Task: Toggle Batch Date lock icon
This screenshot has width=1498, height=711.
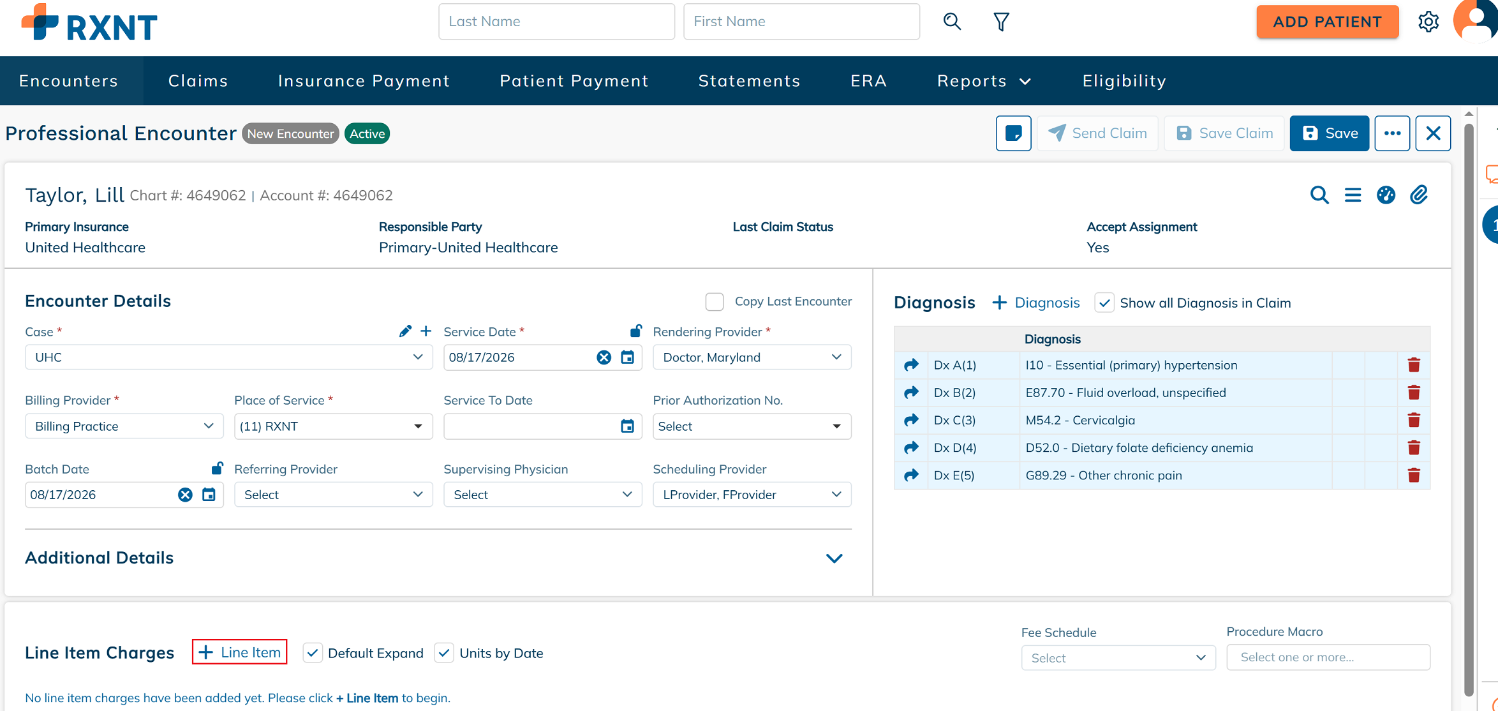Action: 217,468
